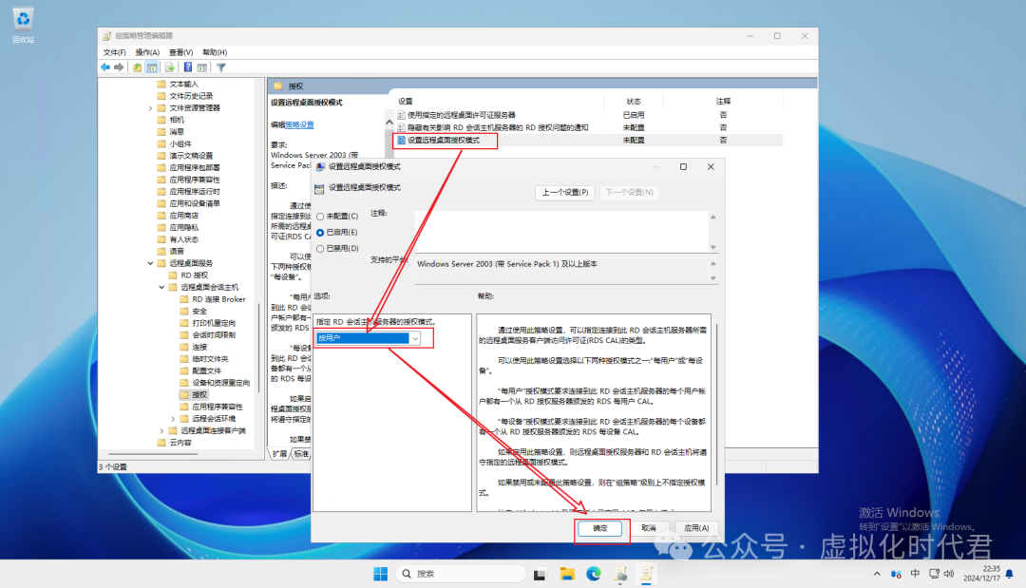The width and height of the screenshot is (1026, 588).
Task: Click the 确定 button
Action: [x=600, y=528]
